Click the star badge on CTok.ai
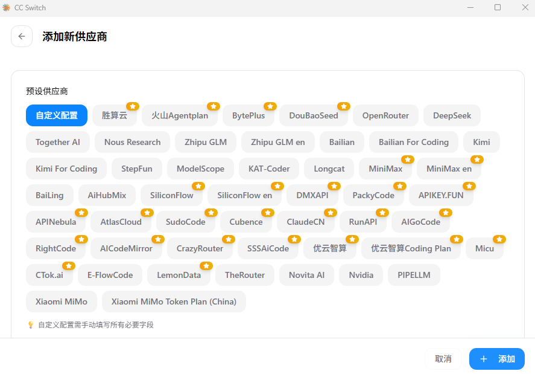This screenshot has height=374, width=535. (69, 266)
